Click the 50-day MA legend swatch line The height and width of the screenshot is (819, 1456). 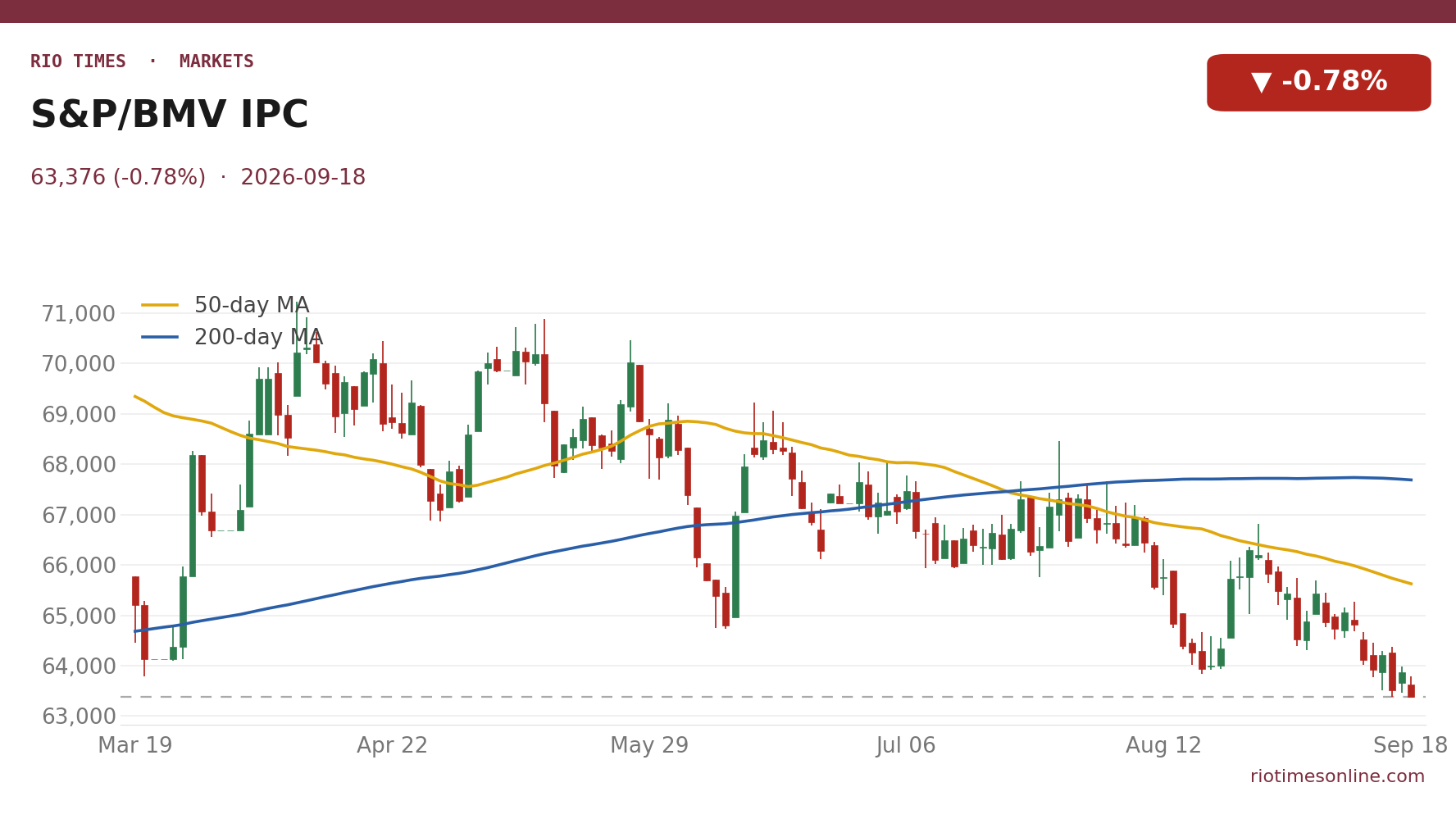(160, 306)
